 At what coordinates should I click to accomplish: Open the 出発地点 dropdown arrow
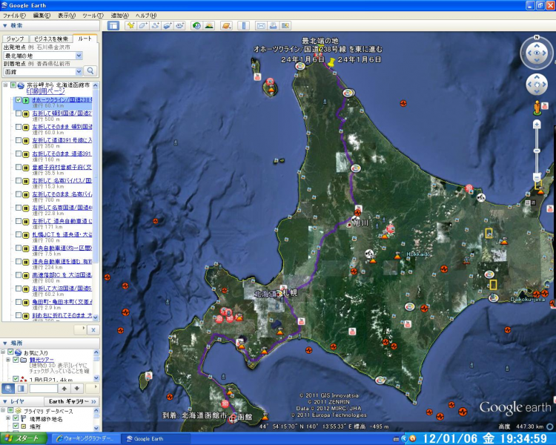(x=79, y=56)
